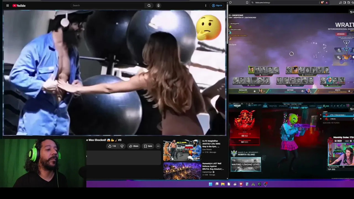This screenshot has width=354, height=199.
Task: Go to the YouTube home logo
Action: [x=19, y=6]
